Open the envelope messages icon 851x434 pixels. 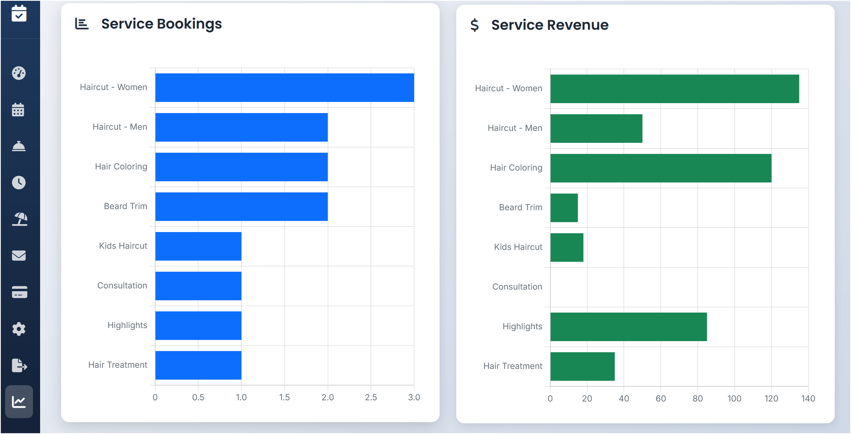(19, 255)
